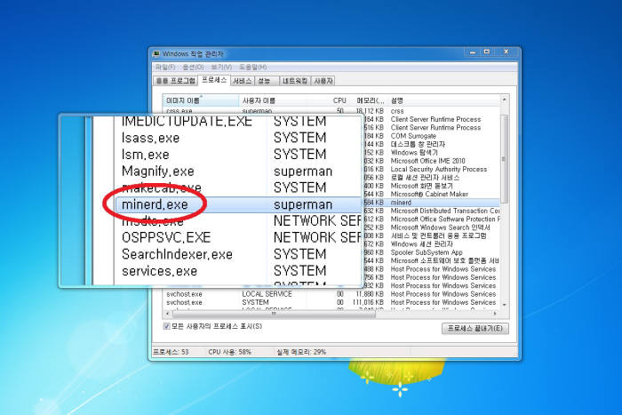Screen dimensions: 622x415
Task: Sort by the 메모리 column header
Action: pyautogui.click(x=368, y=100)
